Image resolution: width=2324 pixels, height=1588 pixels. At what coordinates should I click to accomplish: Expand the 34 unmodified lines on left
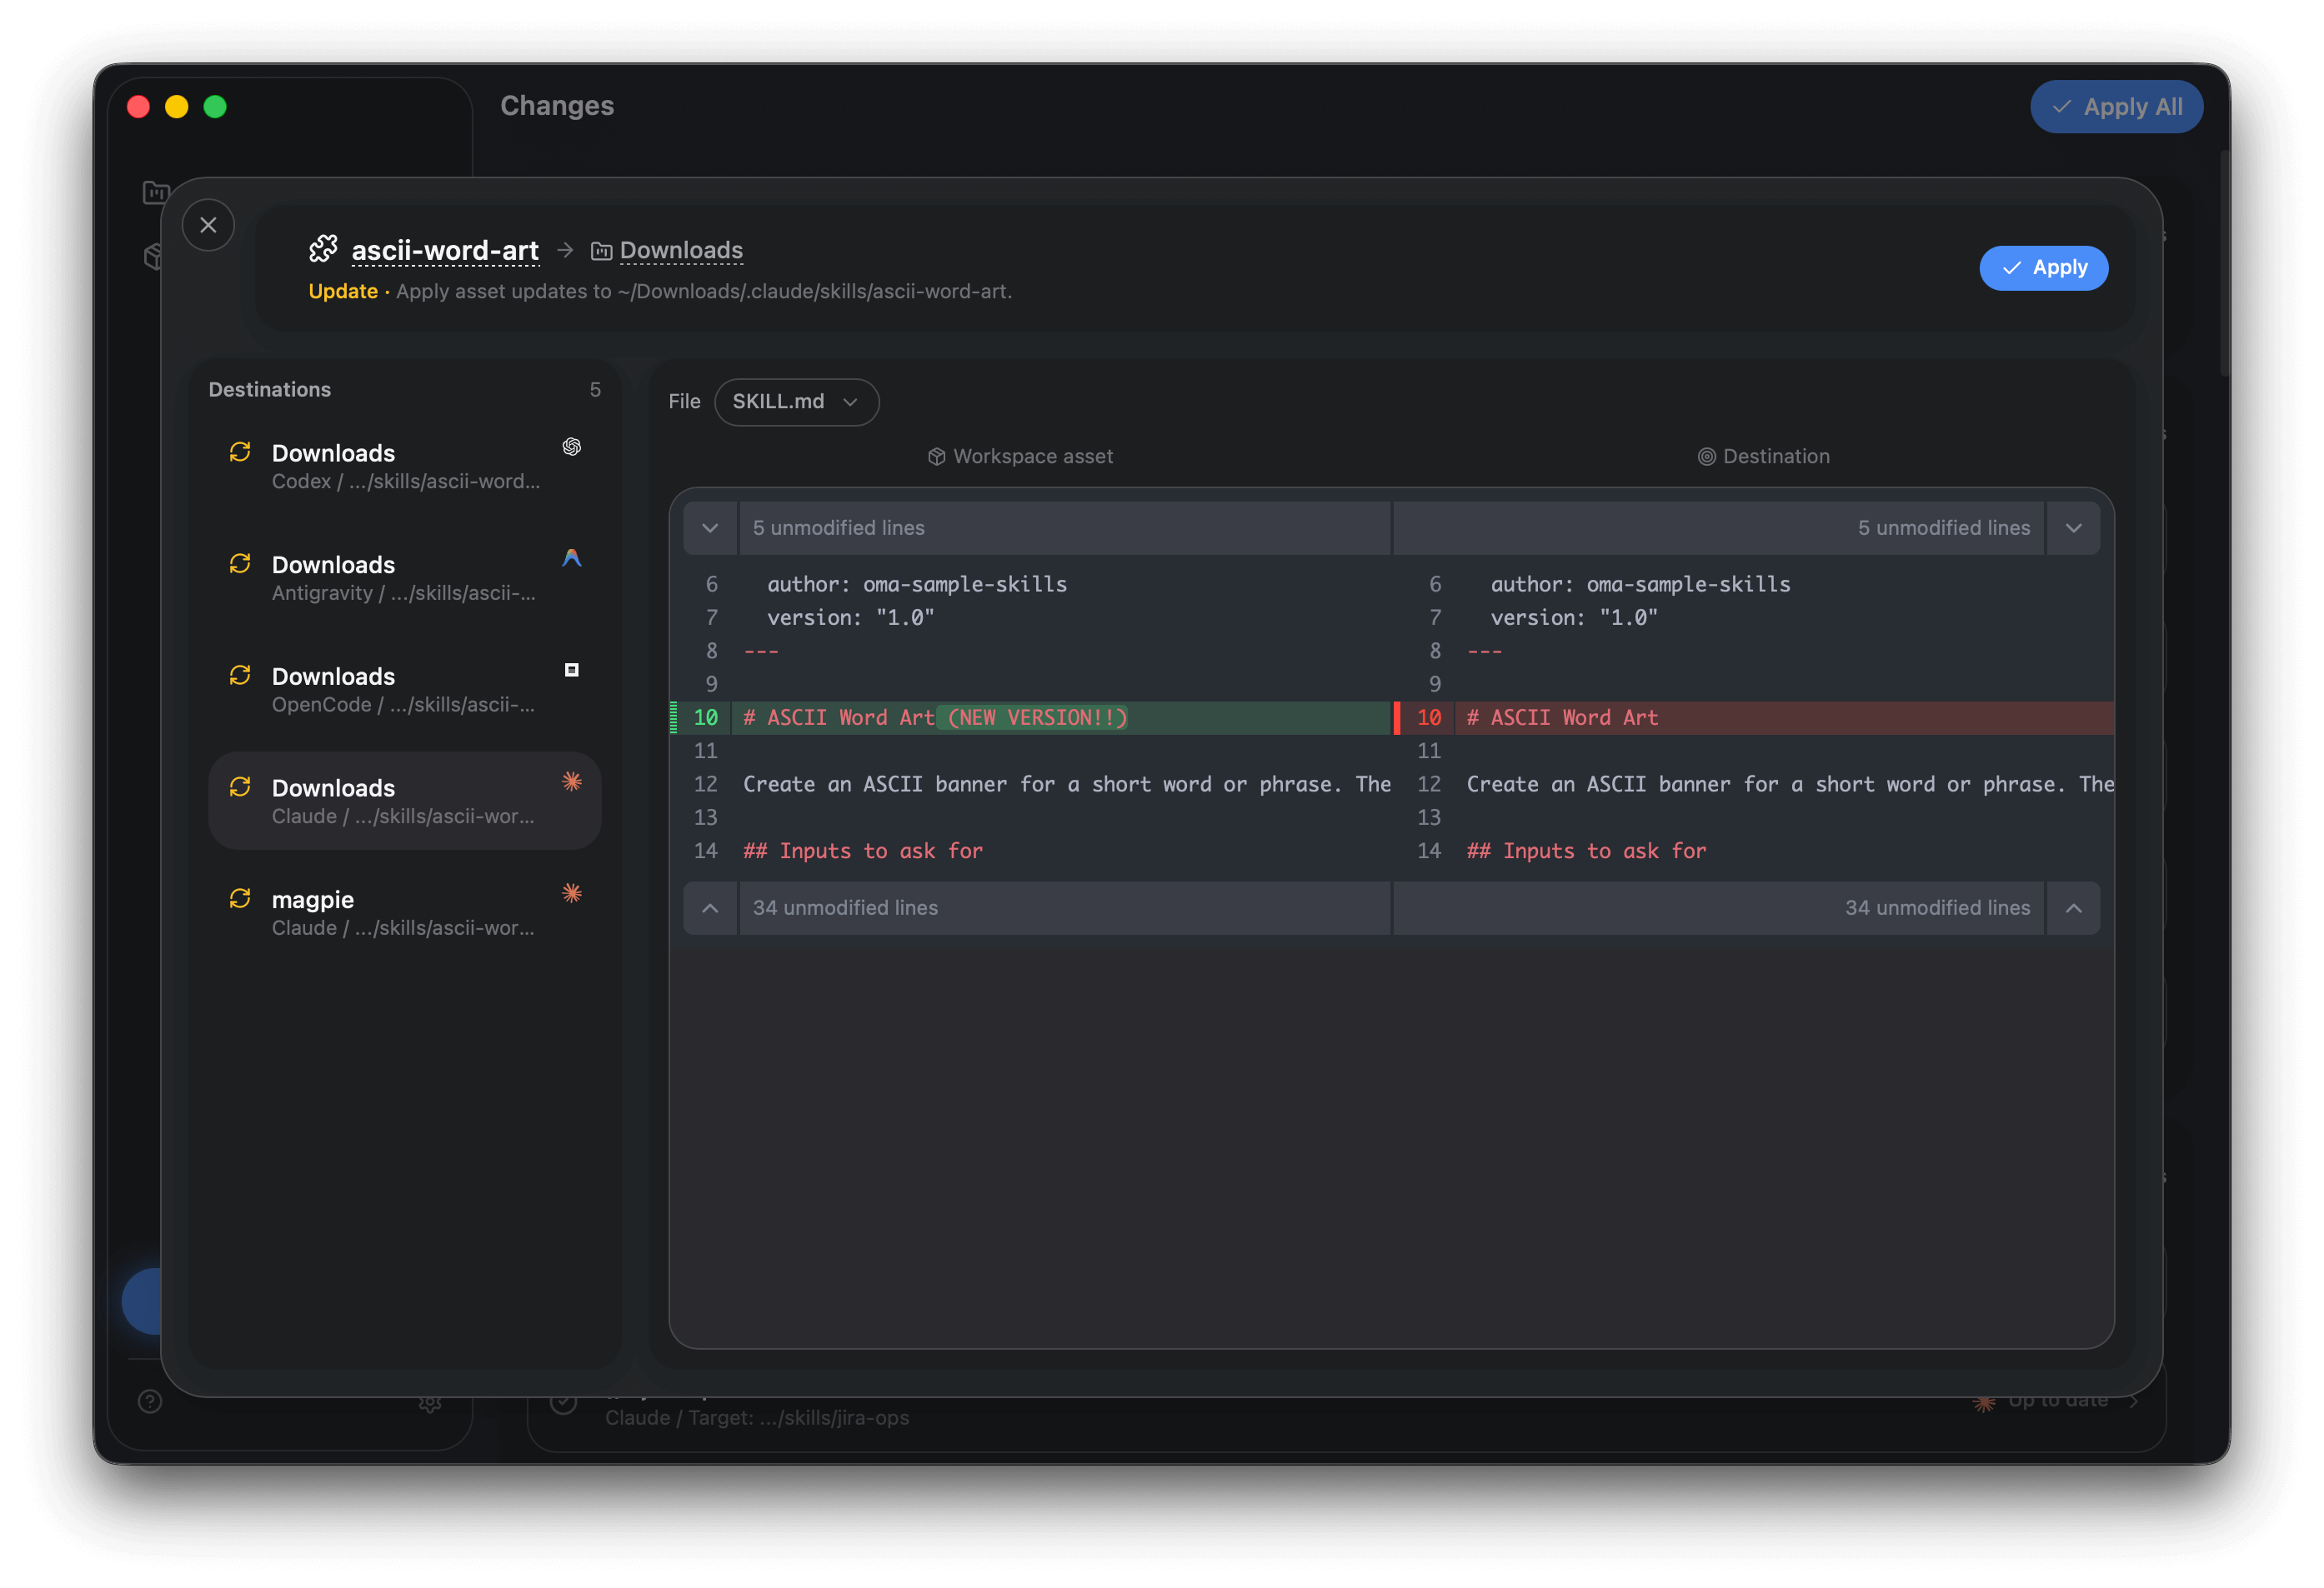click(x=710, y=907)
